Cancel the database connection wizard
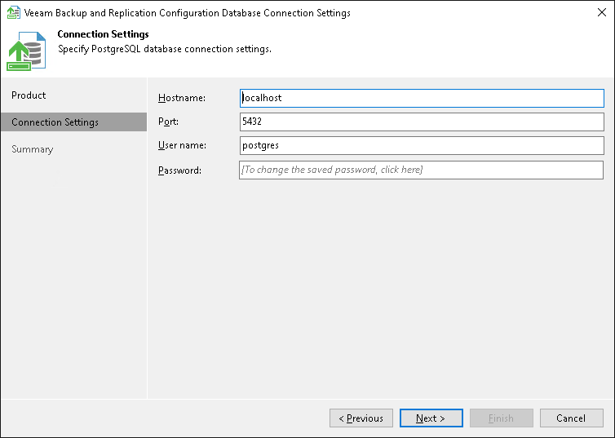Screen dimensions: 615x438 point(572,418)
